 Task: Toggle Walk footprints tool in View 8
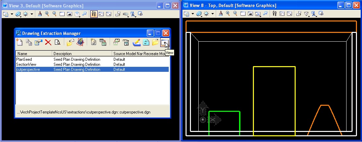pos(274,13)
